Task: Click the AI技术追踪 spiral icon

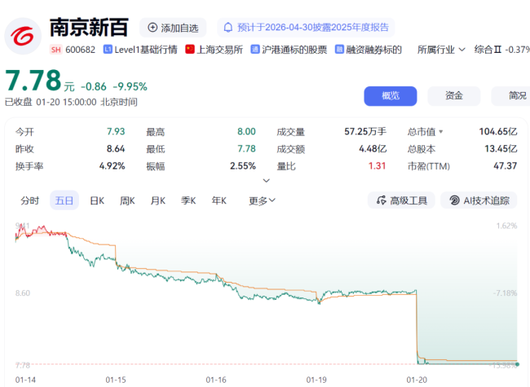Action: pos(455,200)
